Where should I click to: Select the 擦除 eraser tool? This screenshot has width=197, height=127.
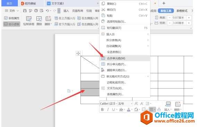(39, 21)
